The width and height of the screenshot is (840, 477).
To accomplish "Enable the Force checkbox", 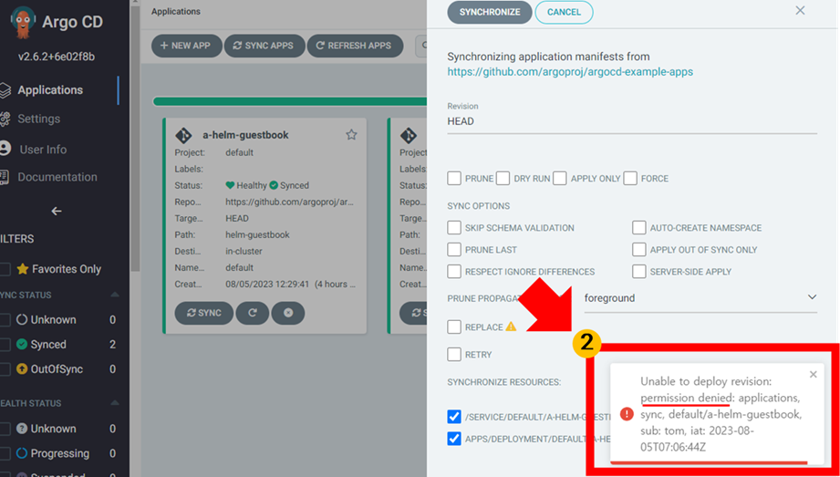I will click(630, 179).
